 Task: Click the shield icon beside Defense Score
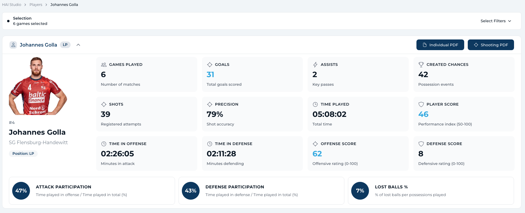421,144
